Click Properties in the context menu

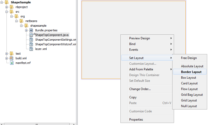[x=136, y=120]
